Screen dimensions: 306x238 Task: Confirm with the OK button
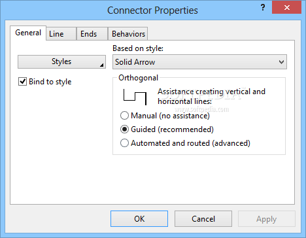click(x=139, y=218)
